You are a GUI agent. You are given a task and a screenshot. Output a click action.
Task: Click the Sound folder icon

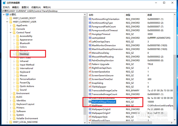coord(18,90)
